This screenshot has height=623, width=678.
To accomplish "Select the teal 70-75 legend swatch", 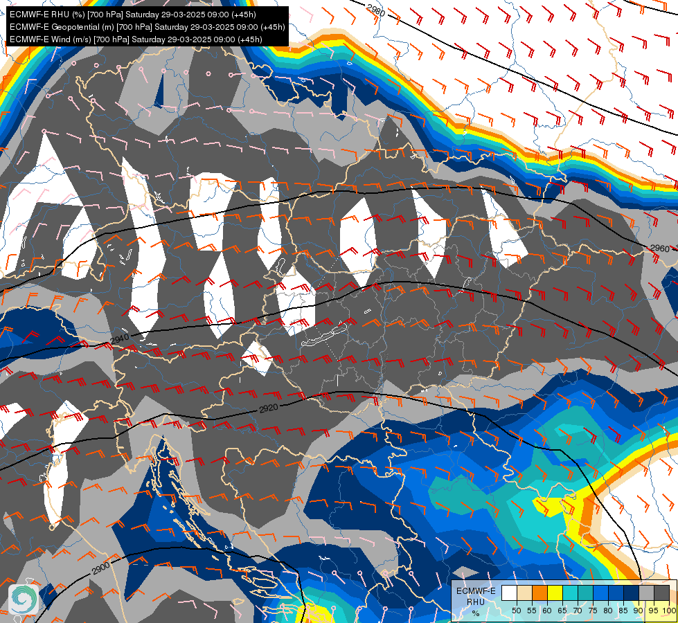I will [585, 593].
